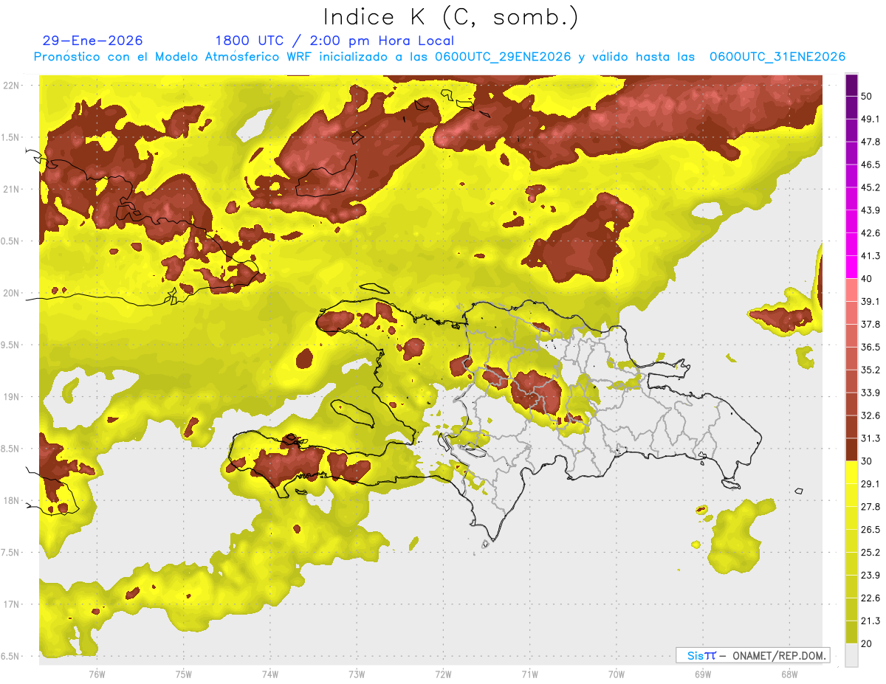Click the legend value '22.6'

tap(870, 598)
